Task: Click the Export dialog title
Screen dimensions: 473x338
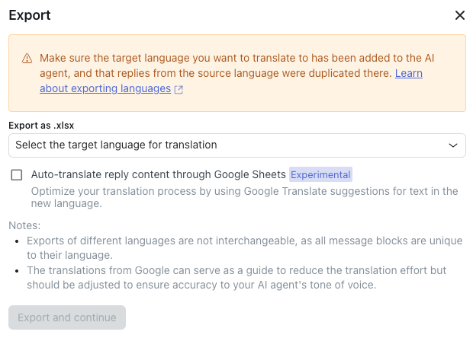Action: [30, 15]
